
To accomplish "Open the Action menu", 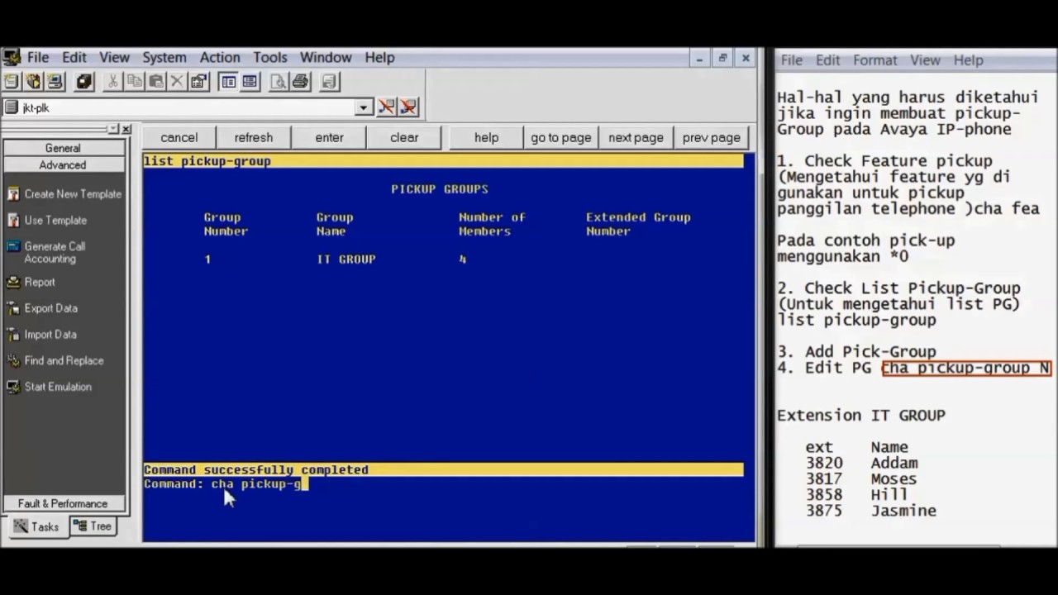I will [220, 57].
